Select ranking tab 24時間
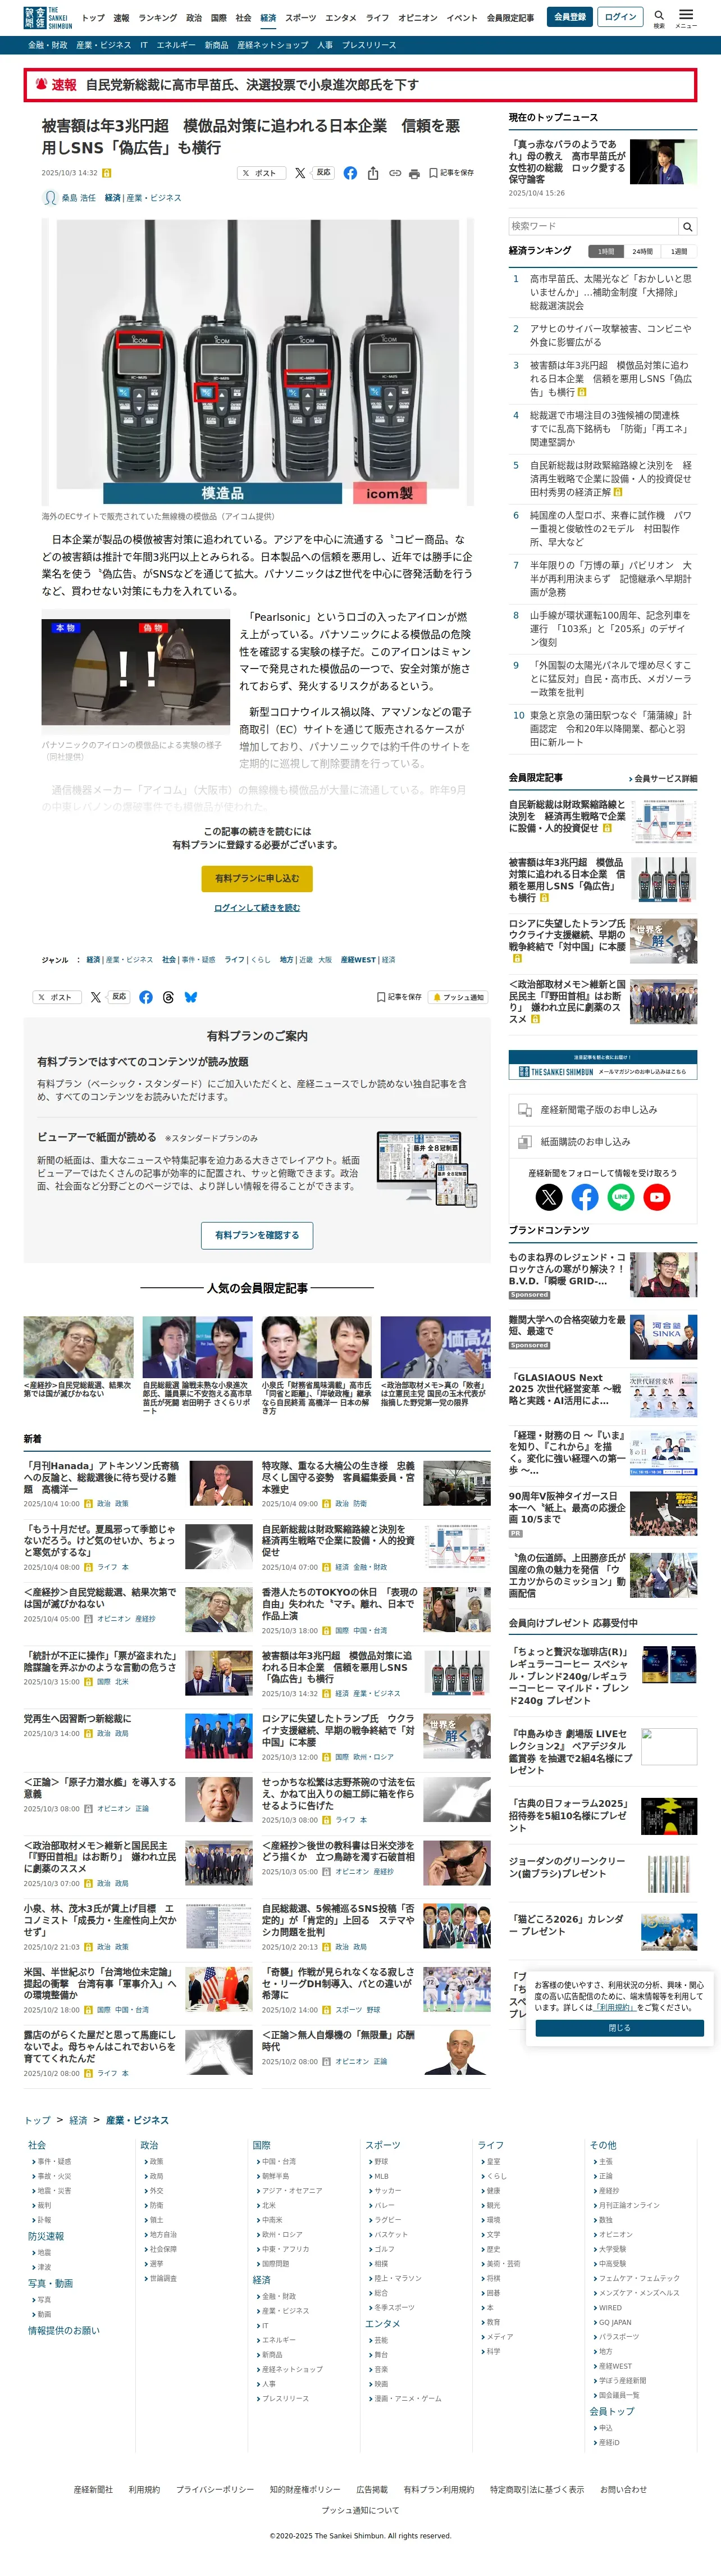 coord(643,252)
